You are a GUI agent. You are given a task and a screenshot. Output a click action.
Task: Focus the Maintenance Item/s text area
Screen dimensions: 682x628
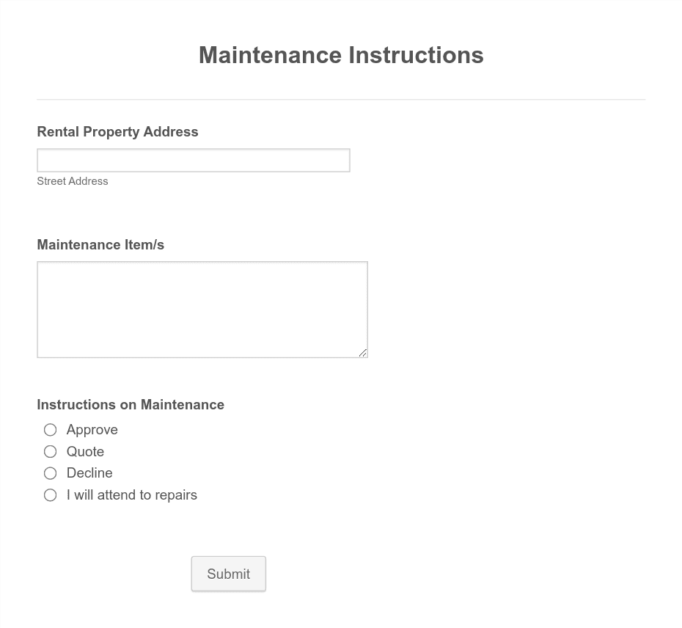(202, 310)
